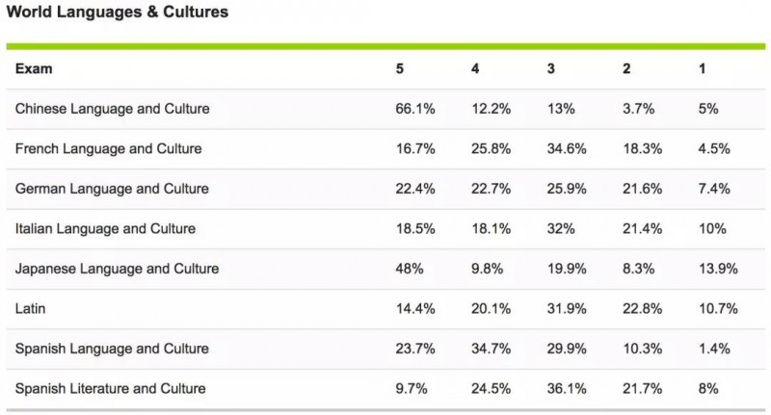Select Japanese Language and Culture exam name
771x415 pixels.
pyautogui.click(x=117, y=268)
